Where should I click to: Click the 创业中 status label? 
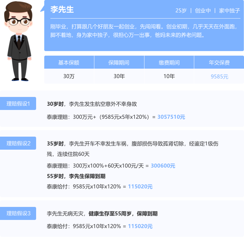[x=203, y=11]
